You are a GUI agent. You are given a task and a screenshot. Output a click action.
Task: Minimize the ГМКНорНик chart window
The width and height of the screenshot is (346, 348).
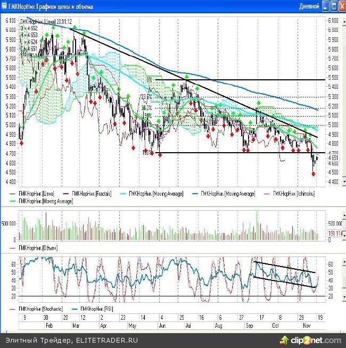[x=325, y=6]
